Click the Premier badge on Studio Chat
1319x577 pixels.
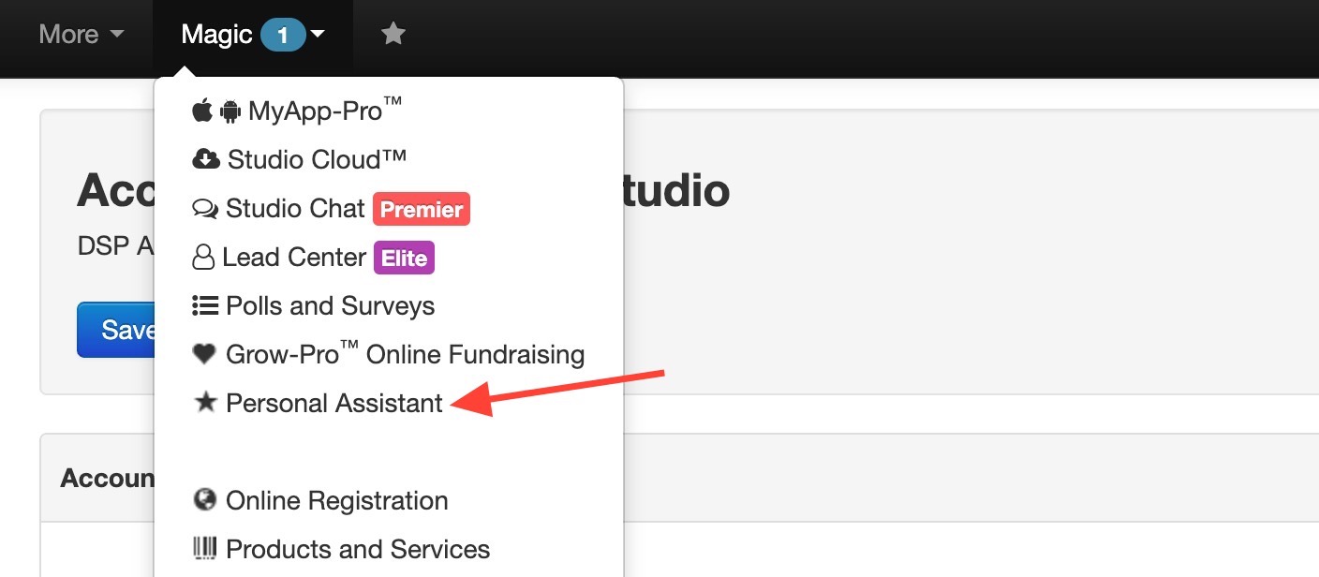click(422, 209)
